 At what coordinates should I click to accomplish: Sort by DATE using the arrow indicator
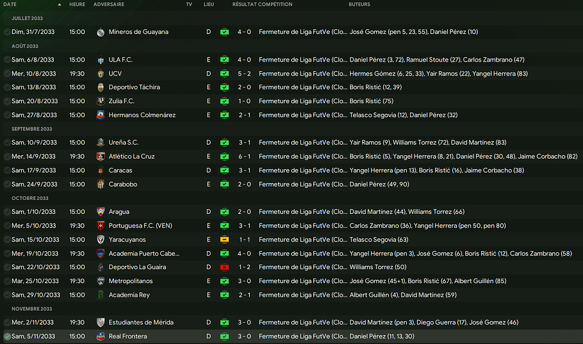[x=60, y=4]
